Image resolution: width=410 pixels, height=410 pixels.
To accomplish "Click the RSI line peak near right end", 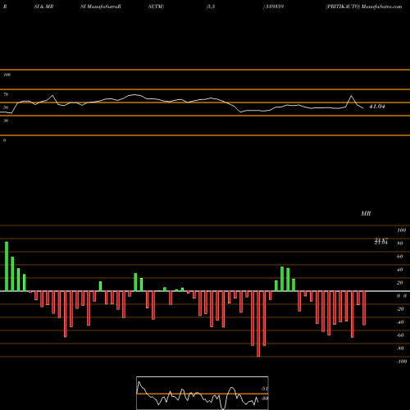I will click(351, 96).
